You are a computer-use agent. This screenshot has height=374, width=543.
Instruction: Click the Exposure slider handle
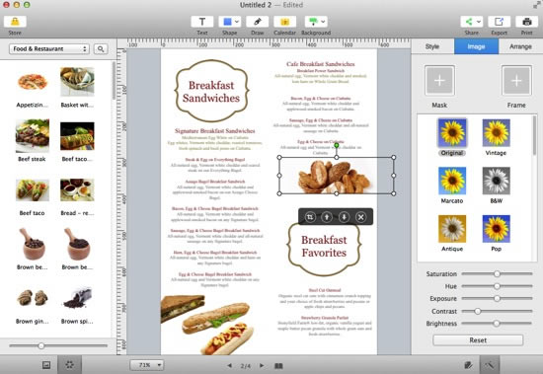click(x=497, y=298)
